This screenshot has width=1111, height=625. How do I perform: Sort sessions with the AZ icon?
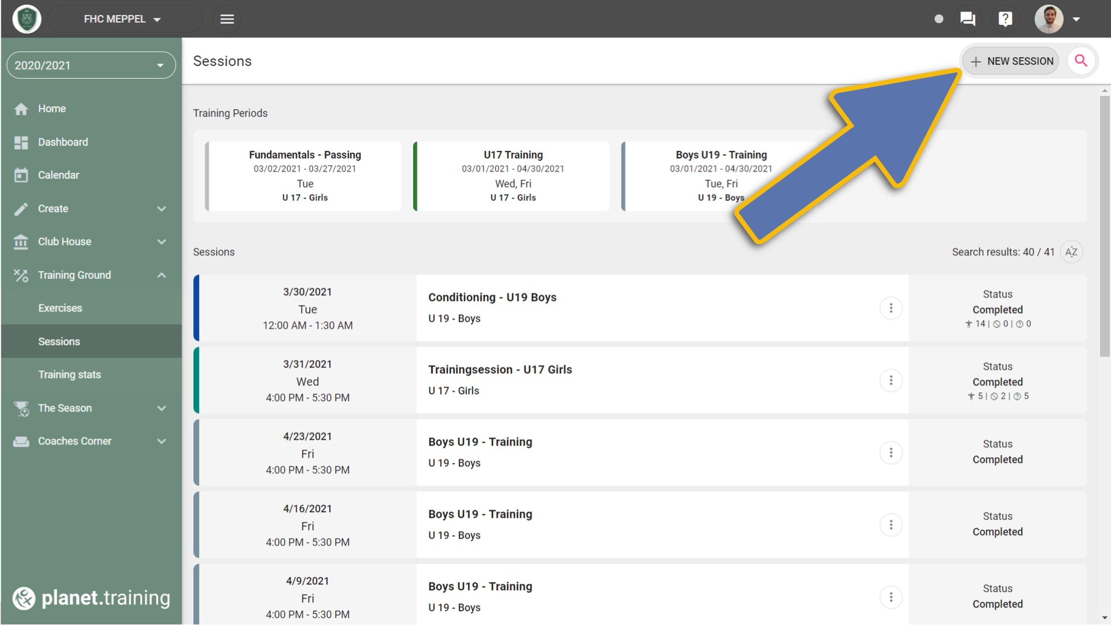click(1071, 252)
